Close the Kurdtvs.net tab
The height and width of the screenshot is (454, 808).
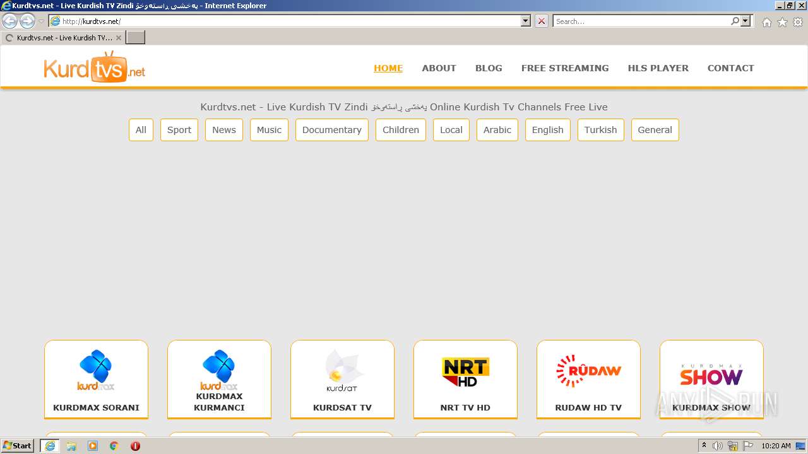tap(119, 38)
